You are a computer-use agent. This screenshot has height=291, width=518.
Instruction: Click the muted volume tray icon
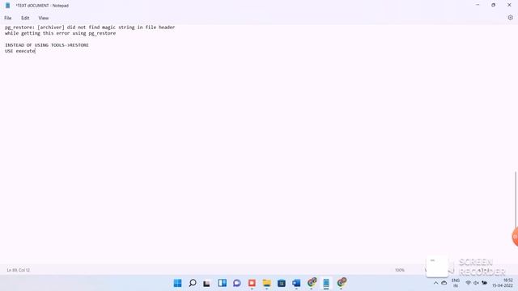(476, 283)
